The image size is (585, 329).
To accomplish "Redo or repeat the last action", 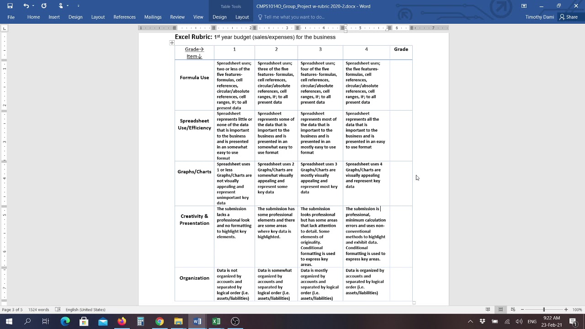I will [x=44, y=6].
